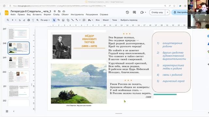Click the Print icon
Image resolution: width=209 pixels, height=117 pixels.
tap(29, 20)
